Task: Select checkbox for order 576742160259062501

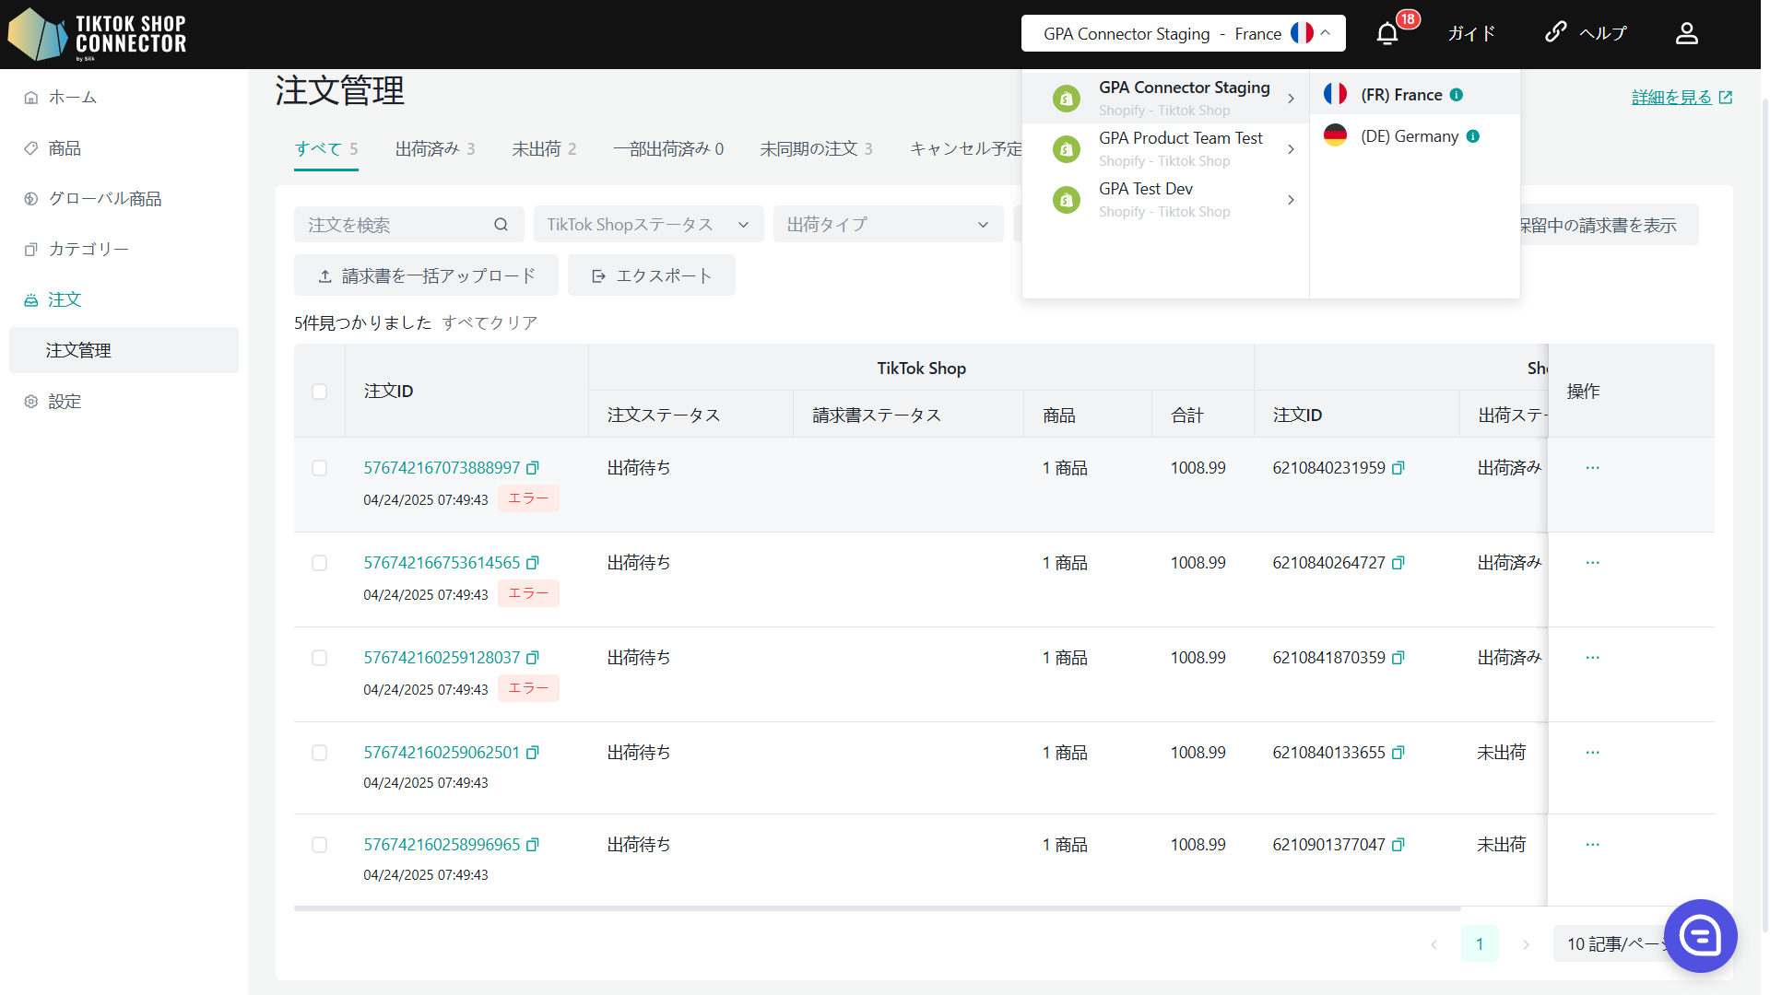Action: [319, 753]
